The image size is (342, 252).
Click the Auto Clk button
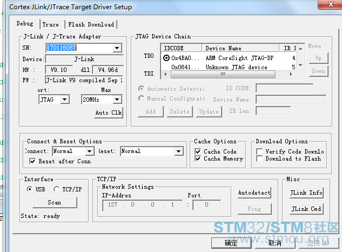click(109, 112)
